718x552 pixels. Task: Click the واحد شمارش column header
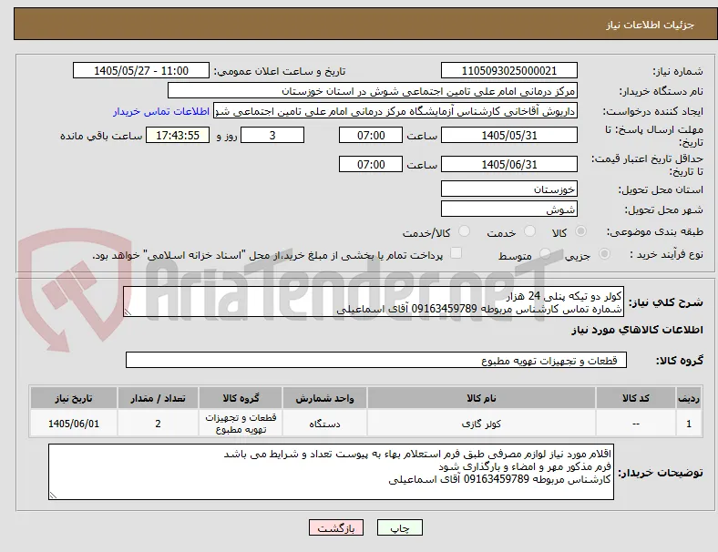[324, 398]
